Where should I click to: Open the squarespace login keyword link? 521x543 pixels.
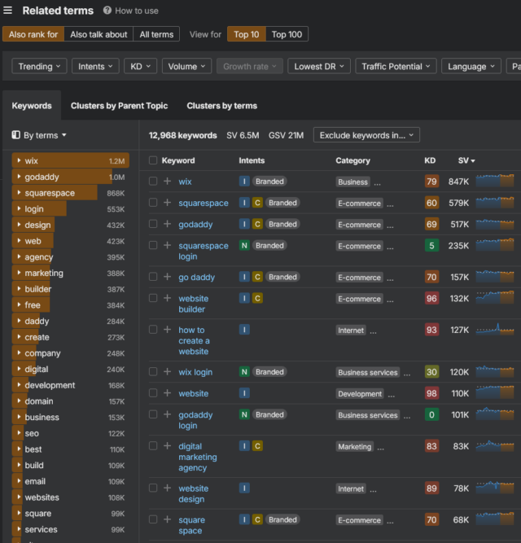204,251
